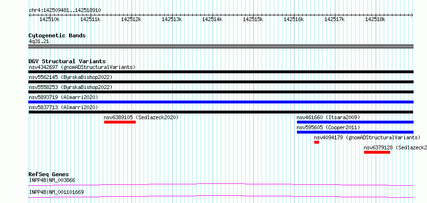The height and width of the screenshot is (203, 427).
Task: Select the black bar for nsv4342697
Action: click(221, 72)
